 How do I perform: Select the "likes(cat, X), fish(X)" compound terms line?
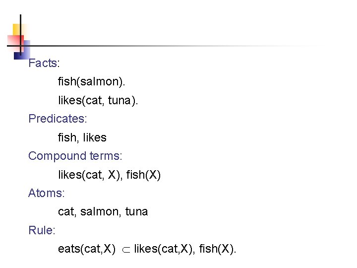click(x=110, y=175)
